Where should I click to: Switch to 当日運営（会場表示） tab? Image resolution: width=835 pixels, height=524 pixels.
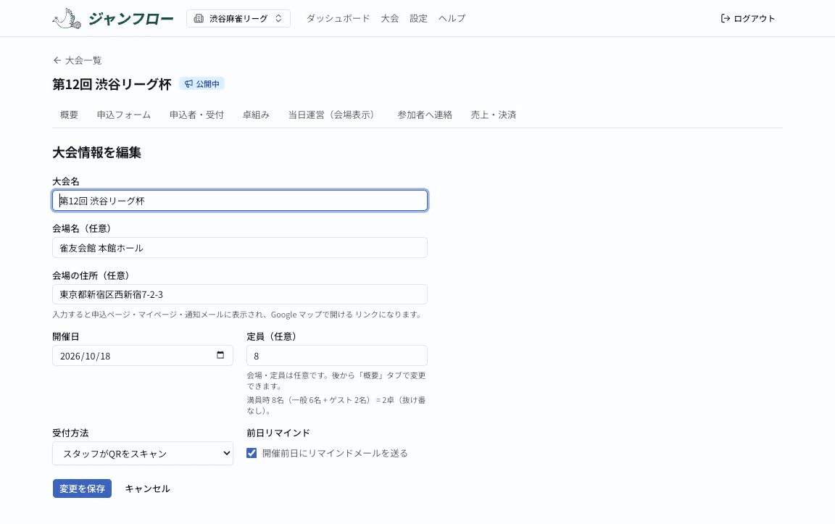pos(333,115)
